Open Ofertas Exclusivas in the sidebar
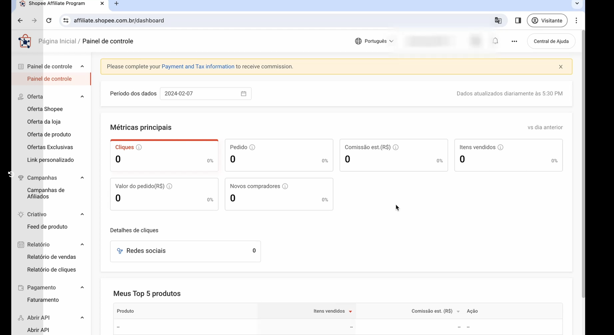Viewport: 614px width, 335px height. tap(50, 147)
